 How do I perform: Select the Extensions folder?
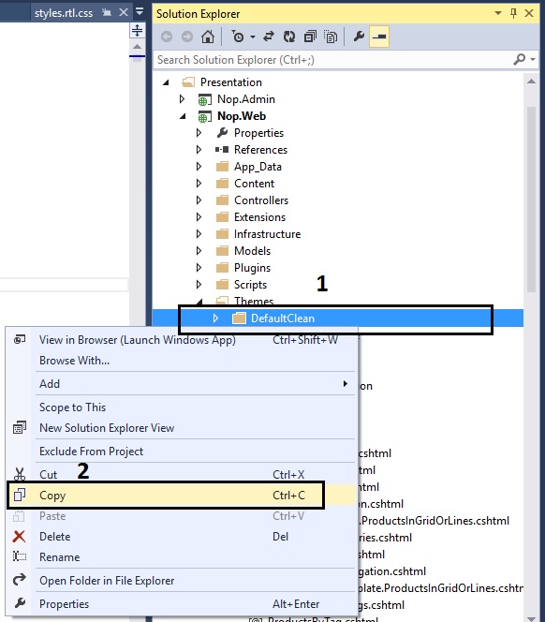click(x=259, y=217)
